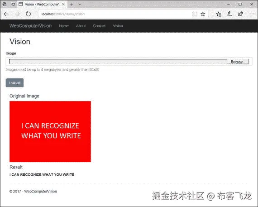Click the Browse button
Viewport: 258px width, 207px height.
[x=238, y=62]
